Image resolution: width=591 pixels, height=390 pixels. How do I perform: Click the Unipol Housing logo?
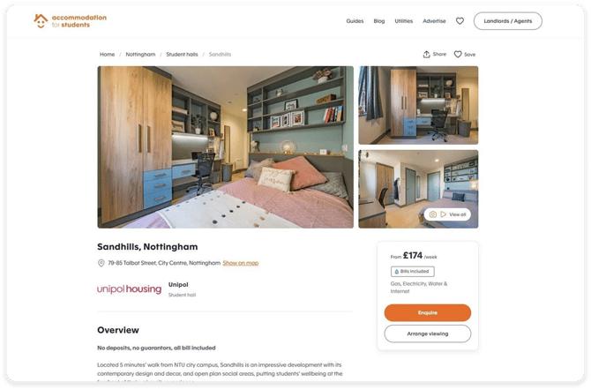pyautogui.click(x=130, y=289)
